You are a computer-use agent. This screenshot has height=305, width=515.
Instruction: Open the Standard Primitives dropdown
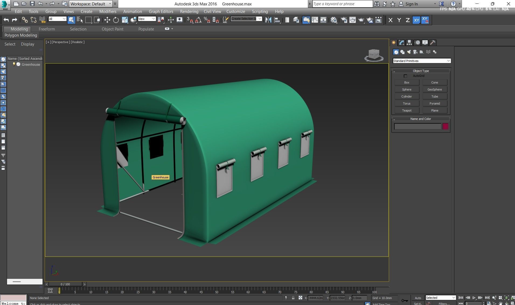click(422, 61)
